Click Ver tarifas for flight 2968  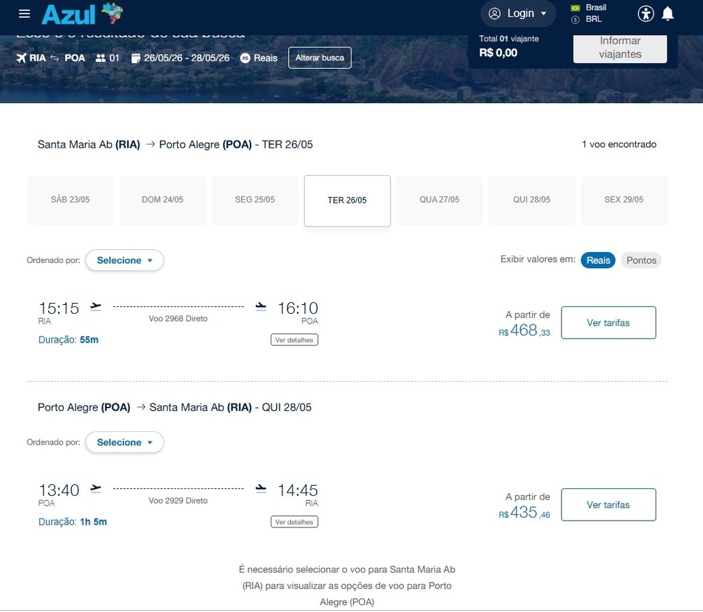(608, 323)
